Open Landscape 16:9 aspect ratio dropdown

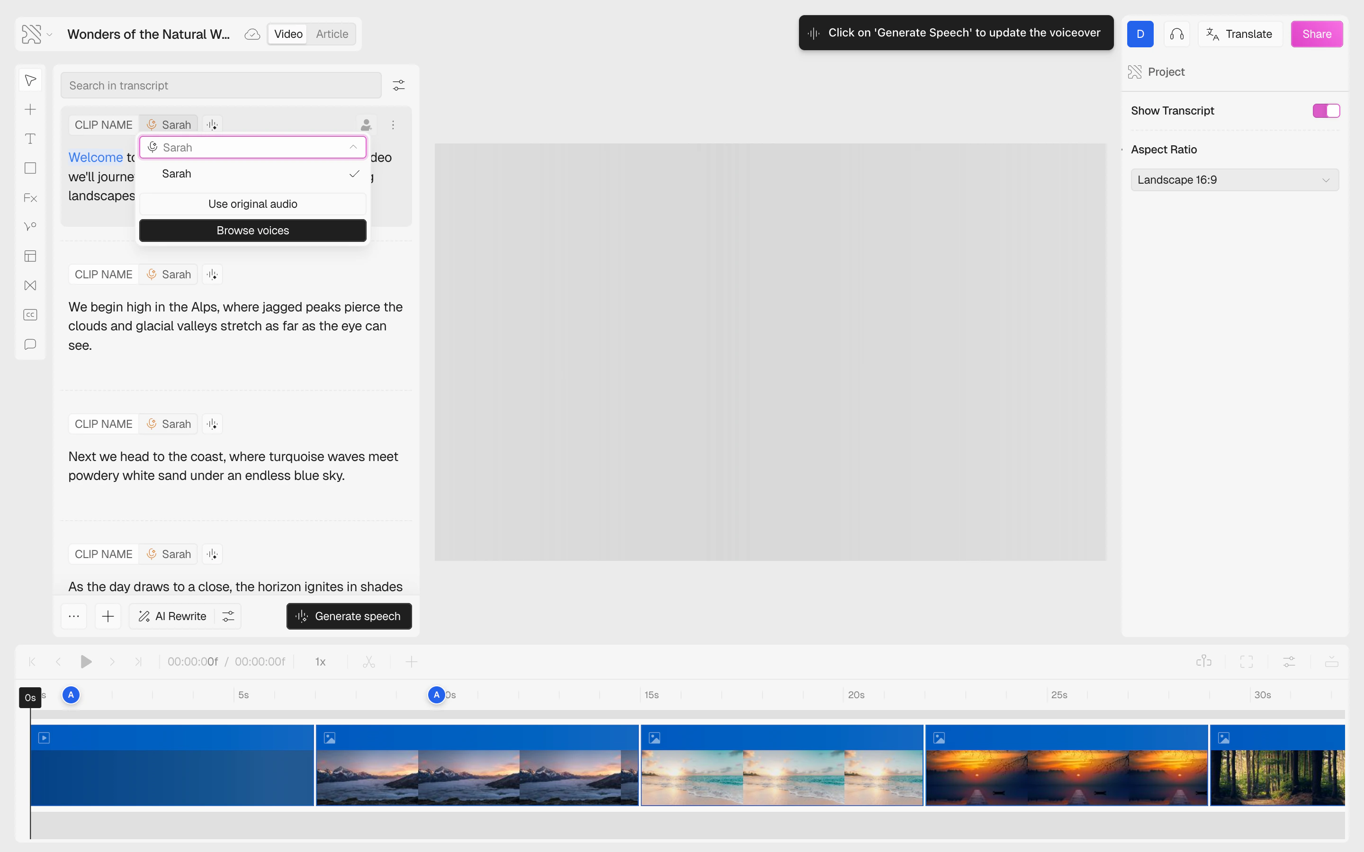tap(1234, 180)
